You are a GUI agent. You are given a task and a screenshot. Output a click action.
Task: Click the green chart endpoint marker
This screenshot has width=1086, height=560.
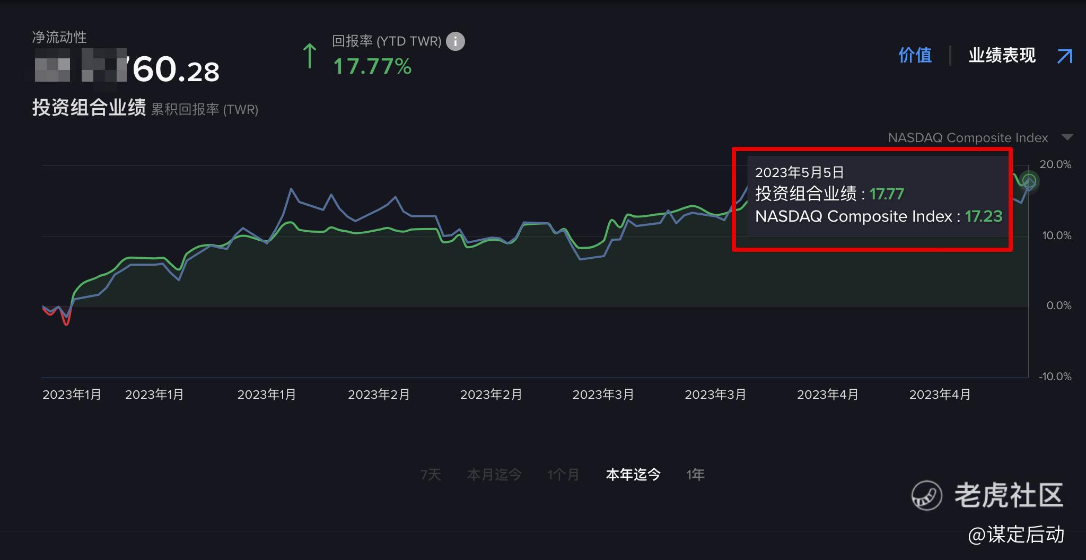coord(1029,181)
